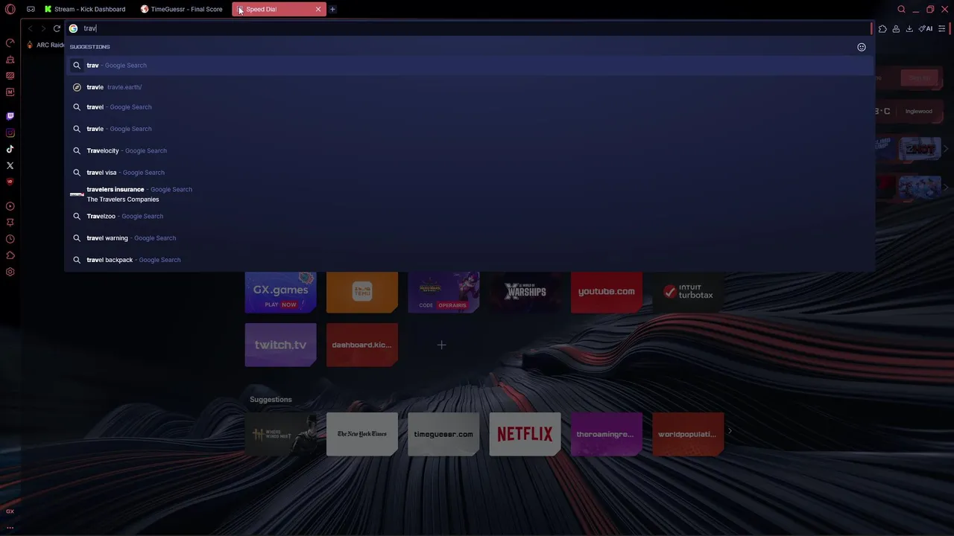Go forward to next page

pyautogui.click(x=43, y=28)
